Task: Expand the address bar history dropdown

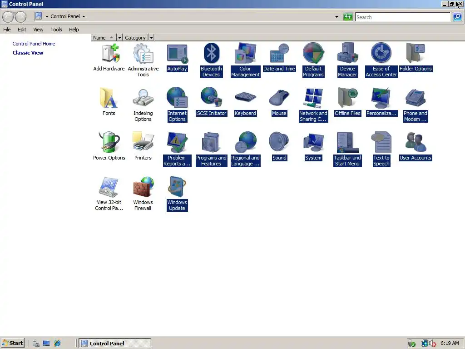Action: pos(336,17)
